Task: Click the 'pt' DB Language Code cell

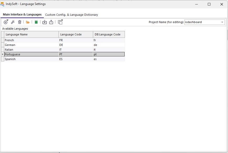Action: (109, 54)
